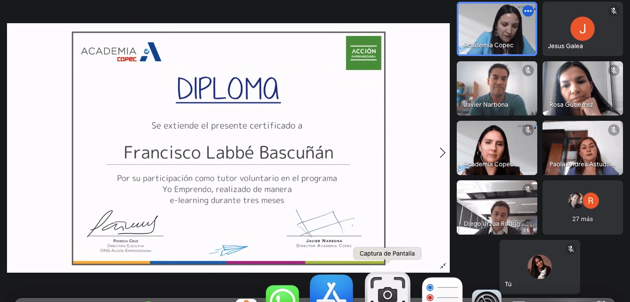Select Diego Urzua Rodrigu... video tile
630x302 pixels.
[497, 207]
